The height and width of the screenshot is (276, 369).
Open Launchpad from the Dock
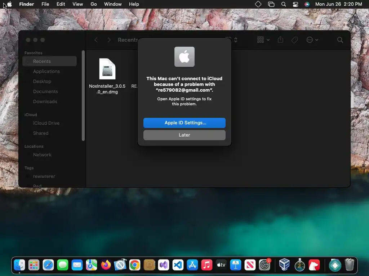coord(34,265)
